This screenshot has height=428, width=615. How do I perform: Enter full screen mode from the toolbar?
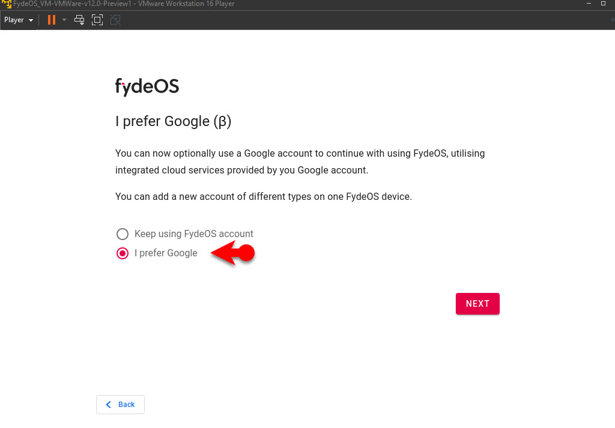coord(97,20)
